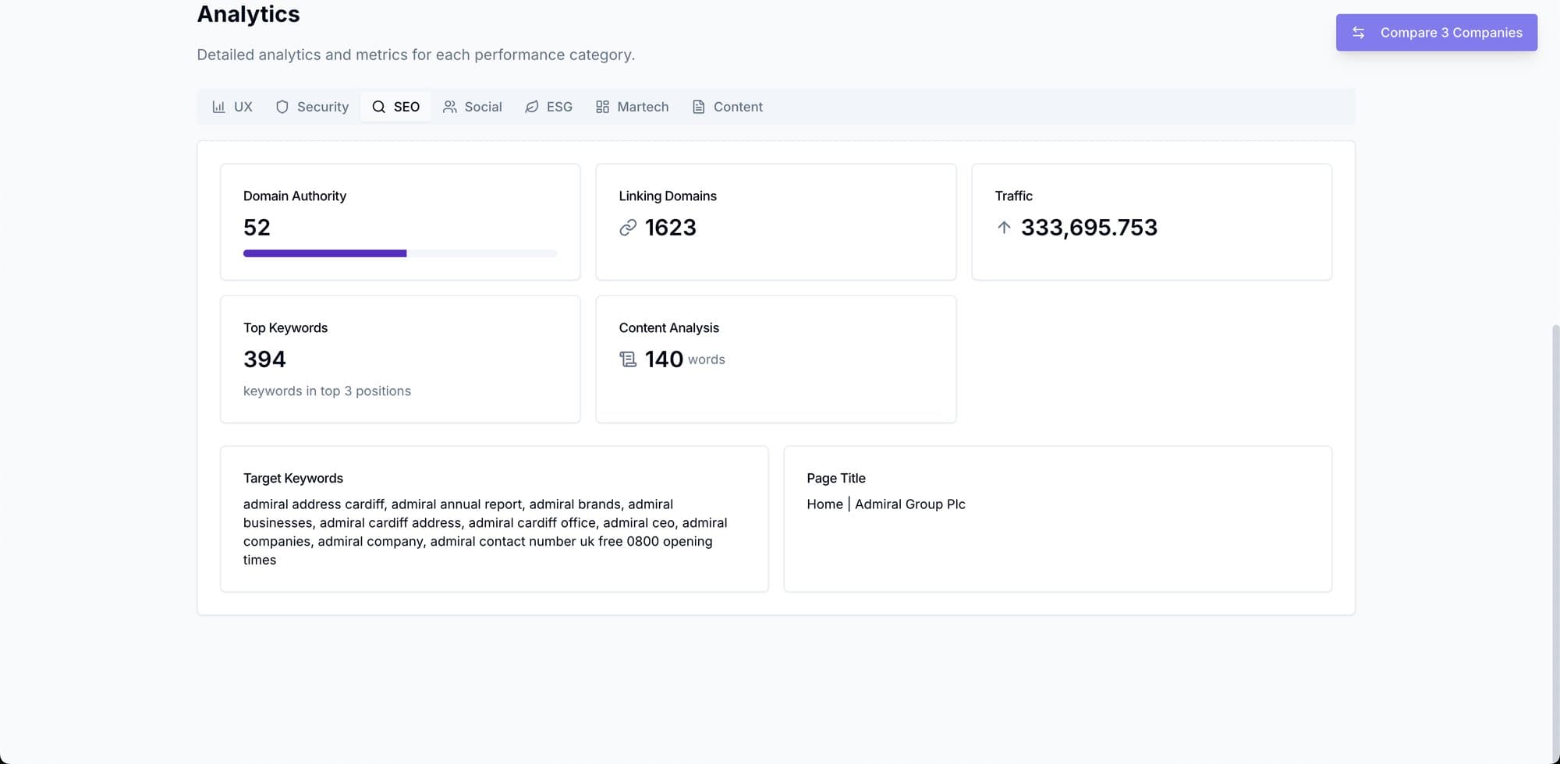This screenshot has width=1560, height=764.
Task: Switch to the UX tab
Action: point(232,107)
